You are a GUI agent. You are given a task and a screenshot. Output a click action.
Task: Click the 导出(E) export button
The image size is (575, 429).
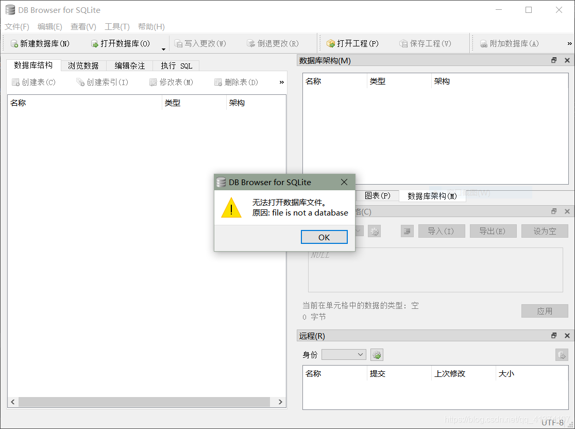[493, 230]
